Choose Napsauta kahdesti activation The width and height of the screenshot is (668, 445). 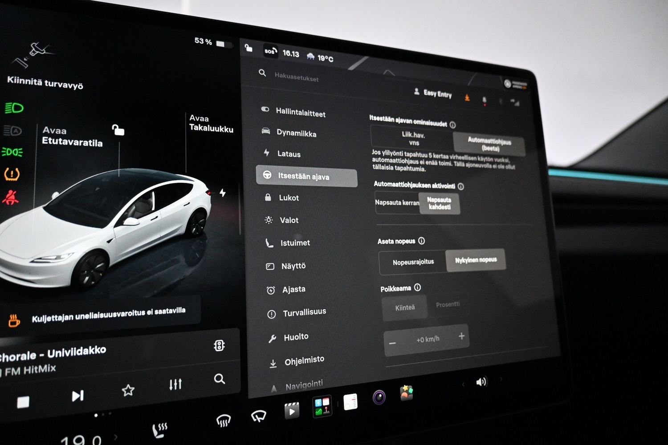[x=439, y=204]
